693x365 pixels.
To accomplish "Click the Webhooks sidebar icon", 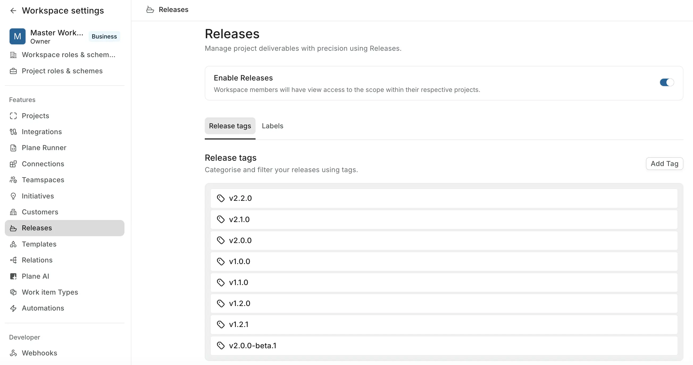I will tap(13, 353).
